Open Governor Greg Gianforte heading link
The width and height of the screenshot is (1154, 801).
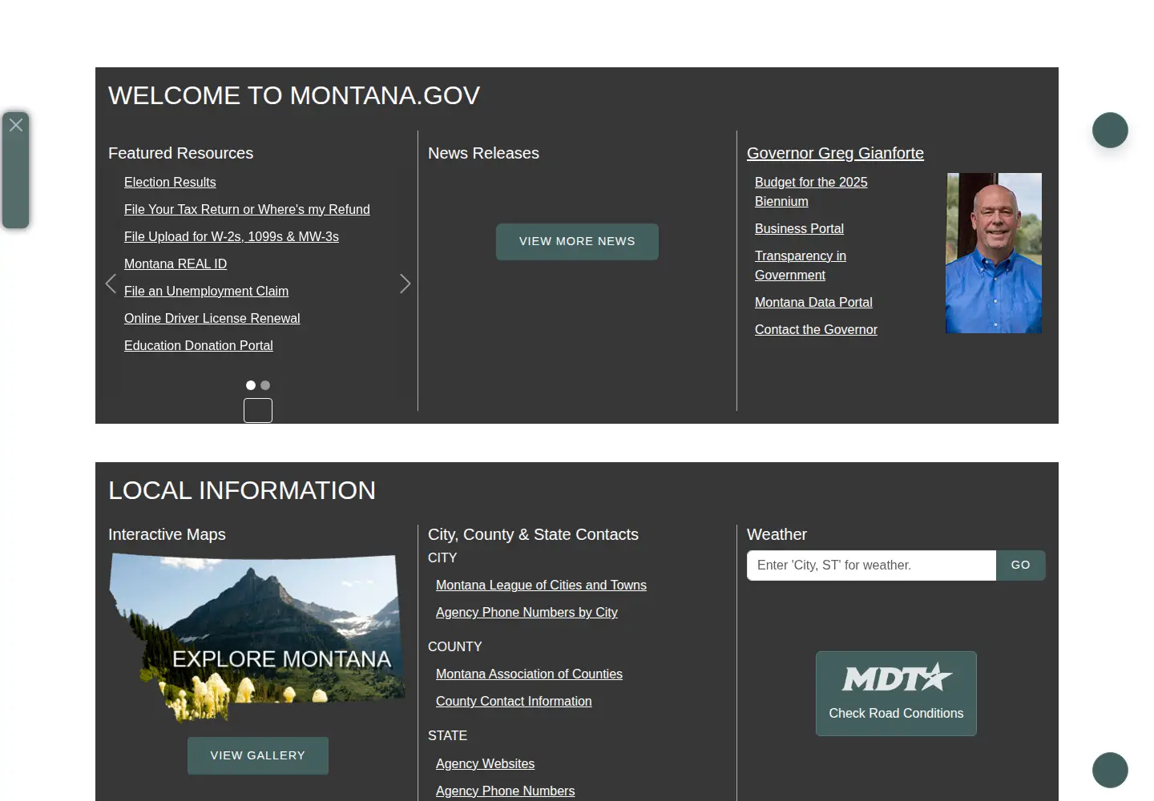click(835, 153)
